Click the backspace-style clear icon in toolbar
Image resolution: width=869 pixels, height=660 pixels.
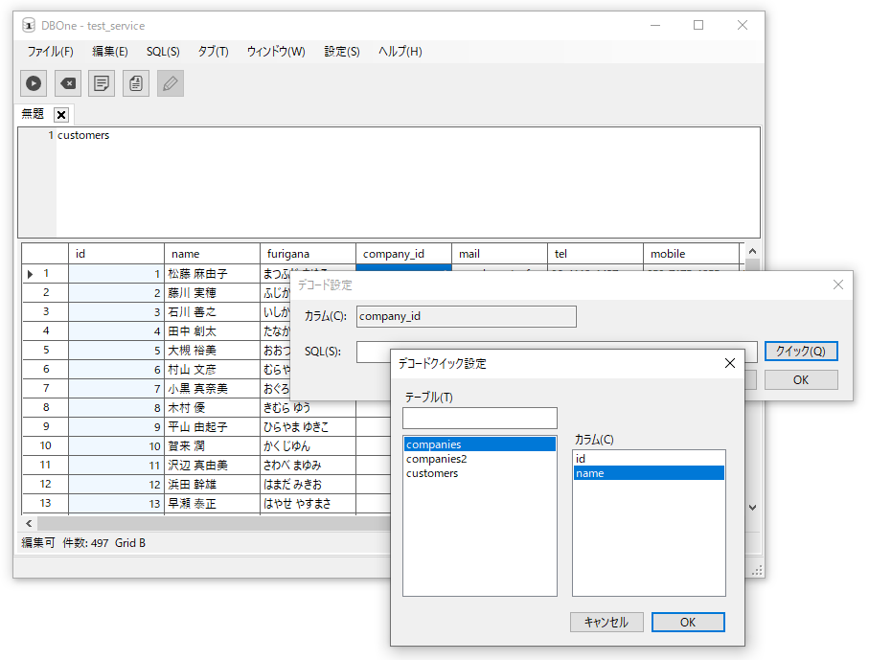coord(68,83)
